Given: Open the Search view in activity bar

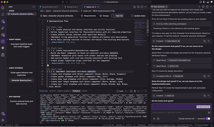Looking at the screenshot, I should pos(3,14).
